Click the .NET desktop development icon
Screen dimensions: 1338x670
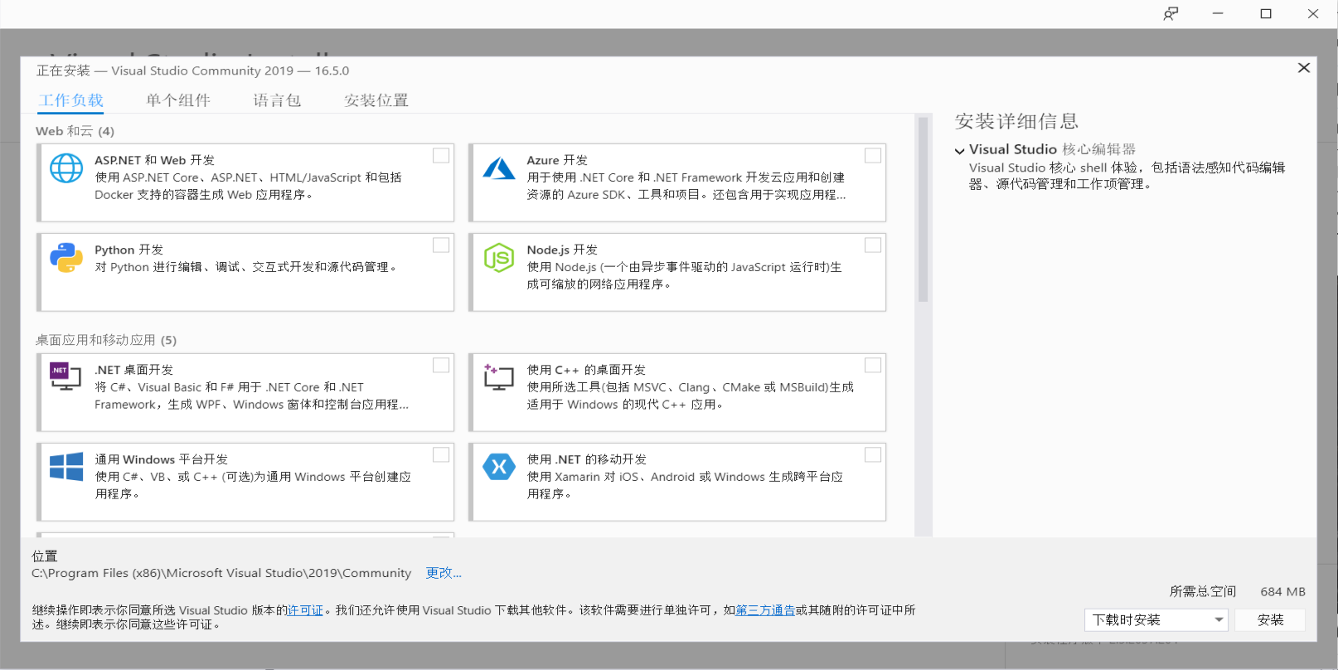[65, 376]
